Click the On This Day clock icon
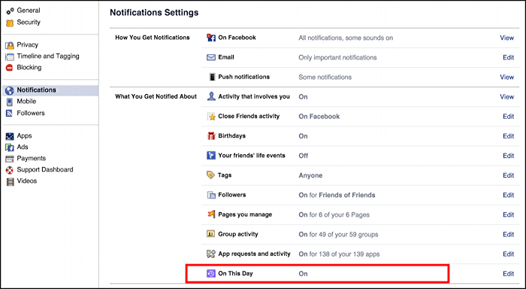Image resolution: width=526 pixels, height=289 pixels. (x=211, y=273)
